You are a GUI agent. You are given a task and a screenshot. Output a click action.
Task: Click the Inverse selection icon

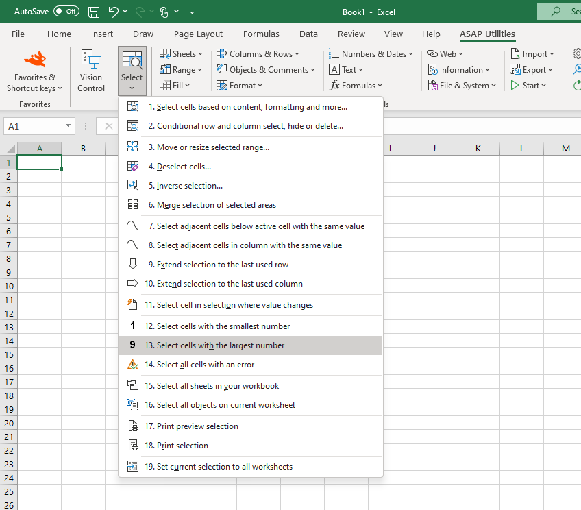click(133, 185)
